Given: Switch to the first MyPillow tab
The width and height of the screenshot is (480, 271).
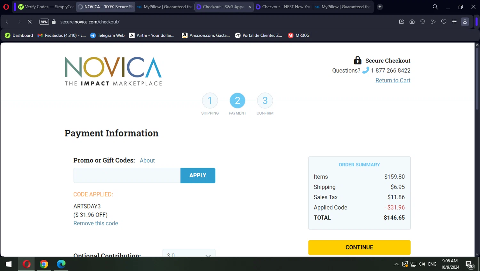Looking at the screenshot, I should tap(165, 7).
